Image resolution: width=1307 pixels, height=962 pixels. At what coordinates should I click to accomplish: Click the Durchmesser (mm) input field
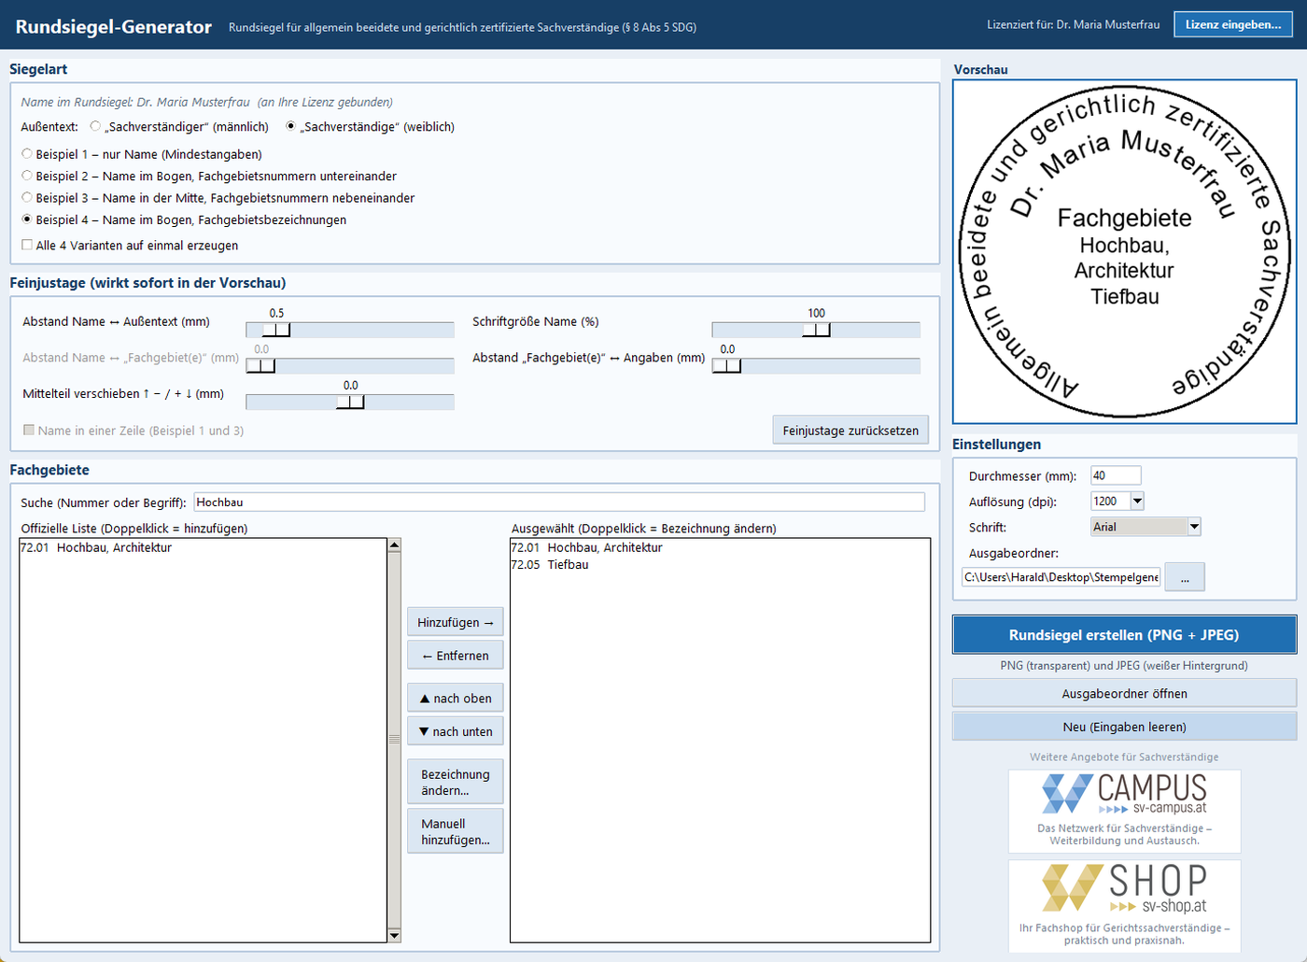point(1116,475)
